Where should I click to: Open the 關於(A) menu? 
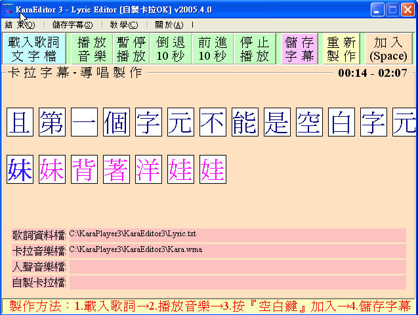click(x=169, y=25)
